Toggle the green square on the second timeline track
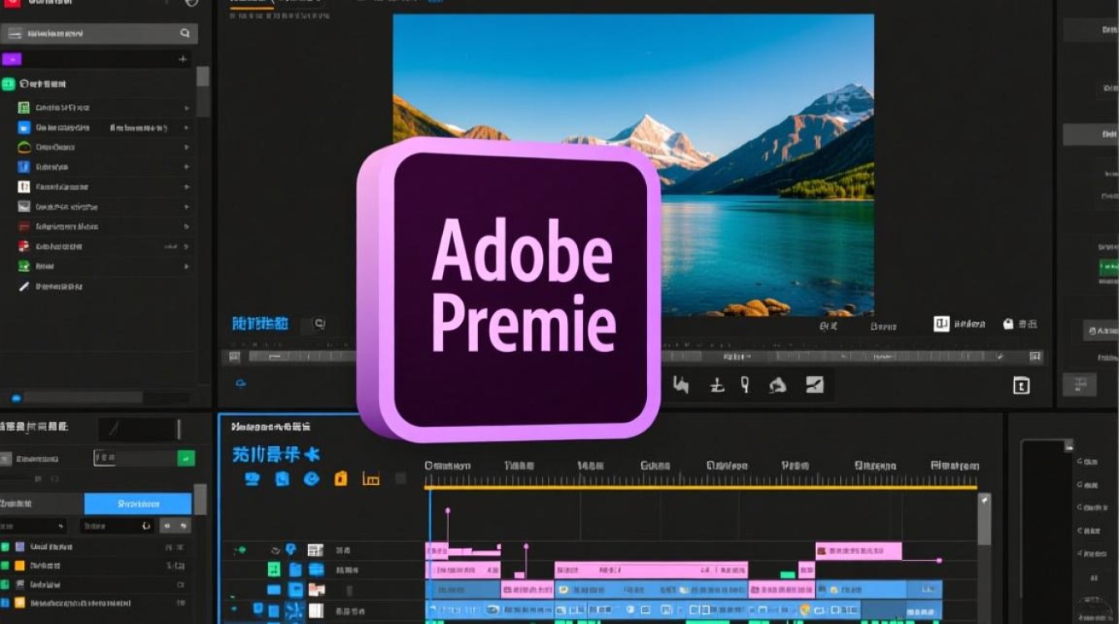The height and width of the screenshot is (624, 1119). coord(273,569)
